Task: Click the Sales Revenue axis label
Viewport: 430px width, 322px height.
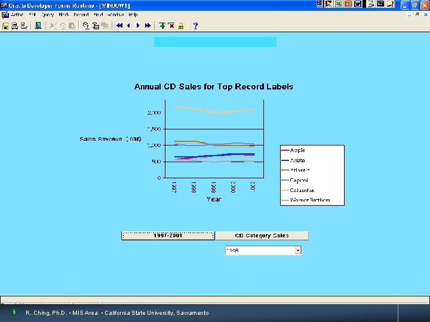Action: (x=110, y=139)
